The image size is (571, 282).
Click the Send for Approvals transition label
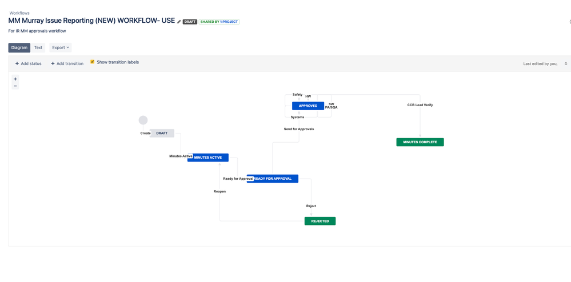pos(299,129)
